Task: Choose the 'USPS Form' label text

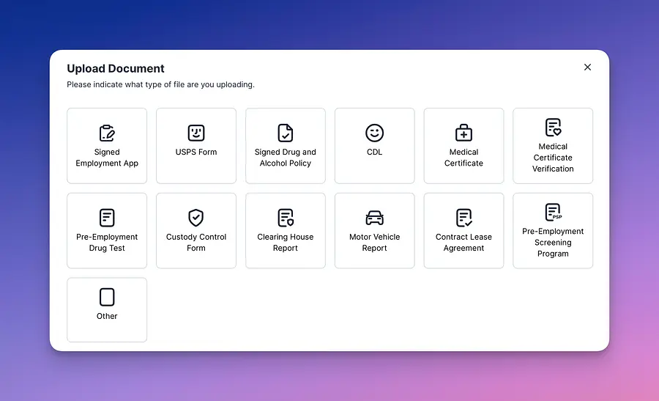Action: click(x=196, y=152)
